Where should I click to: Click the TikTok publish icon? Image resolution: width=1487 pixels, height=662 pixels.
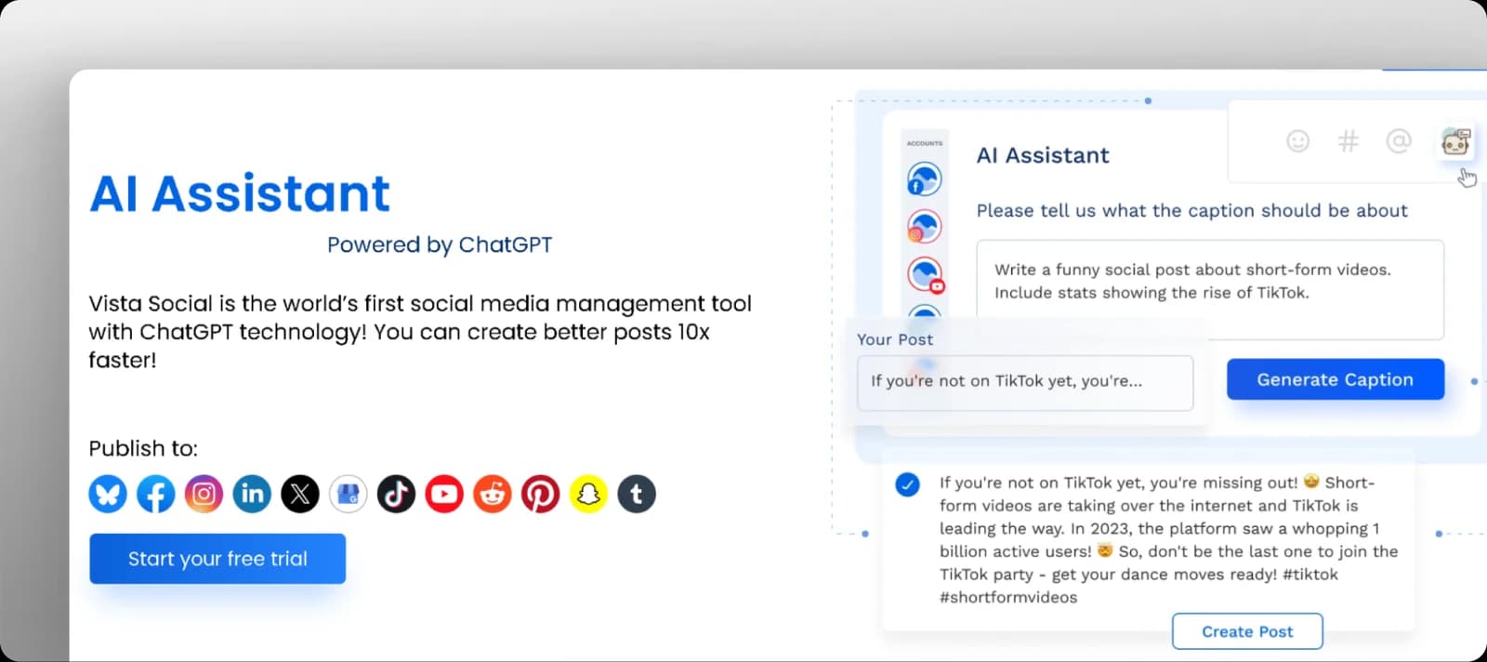pyautogui.click(x=396, y=494)
